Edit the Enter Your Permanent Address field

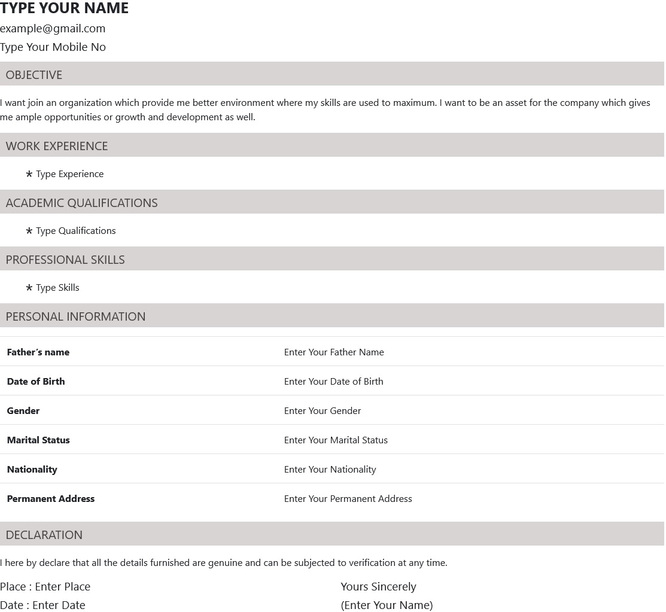pos(348,498)
